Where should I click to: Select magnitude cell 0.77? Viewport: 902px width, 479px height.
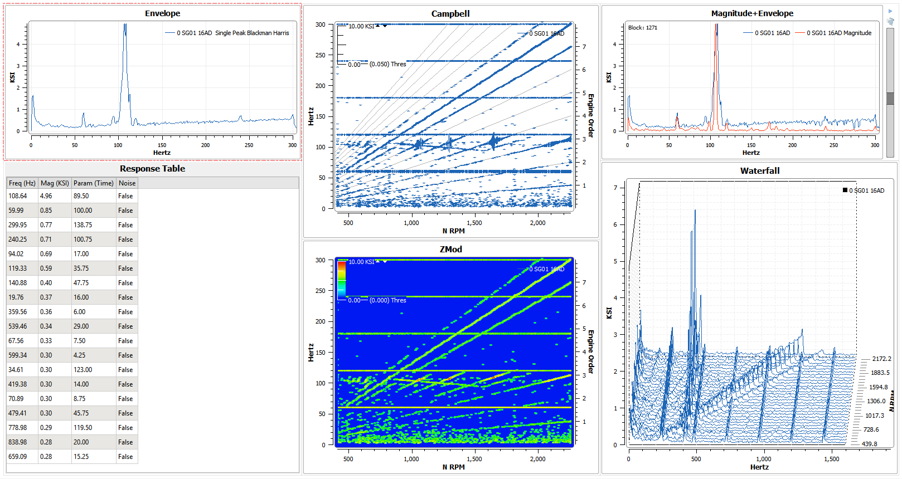pyautogui.click(x=55, y=225)
